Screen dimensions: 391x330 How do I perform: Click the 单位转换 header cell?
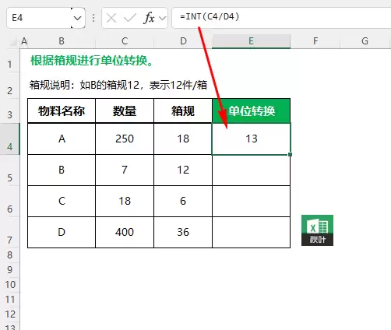coord(251,111)
